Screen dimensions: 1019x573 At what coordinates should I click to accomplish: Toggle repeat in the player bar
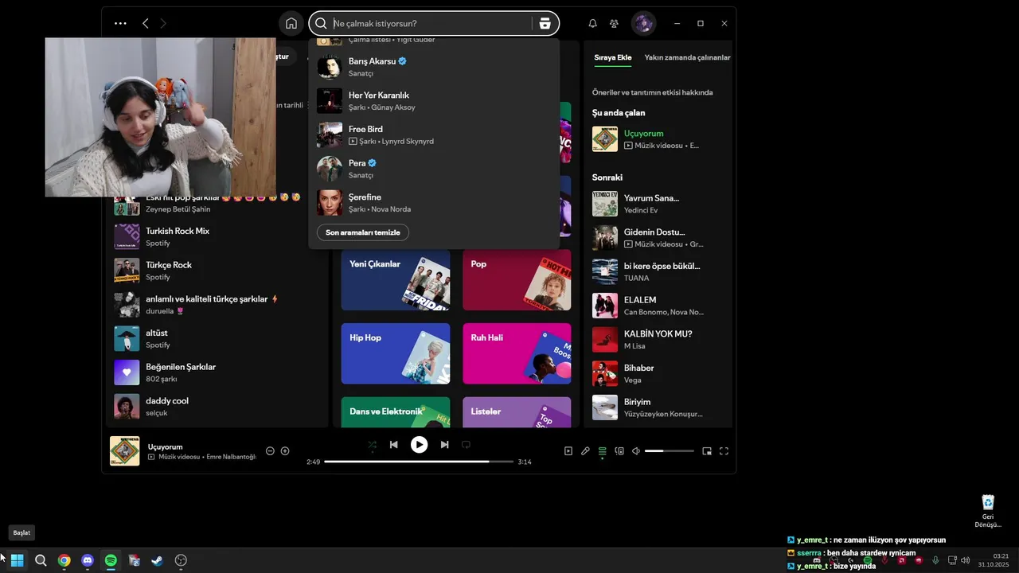467,445
